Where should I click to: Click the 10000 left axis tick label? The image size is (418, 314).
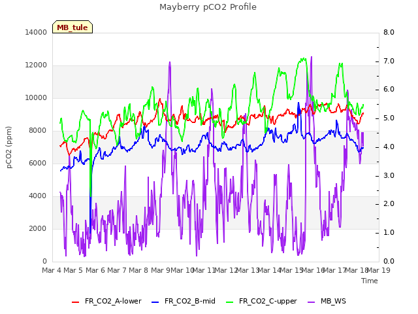coord(36,97)
